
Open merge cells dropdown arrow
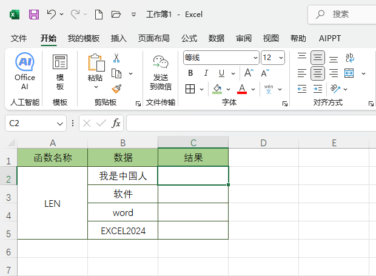(x=363, y=73)
